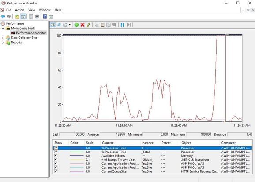Select Reports in the tree
This screenshot has width=255, height=182.
[x=16, y=42]
